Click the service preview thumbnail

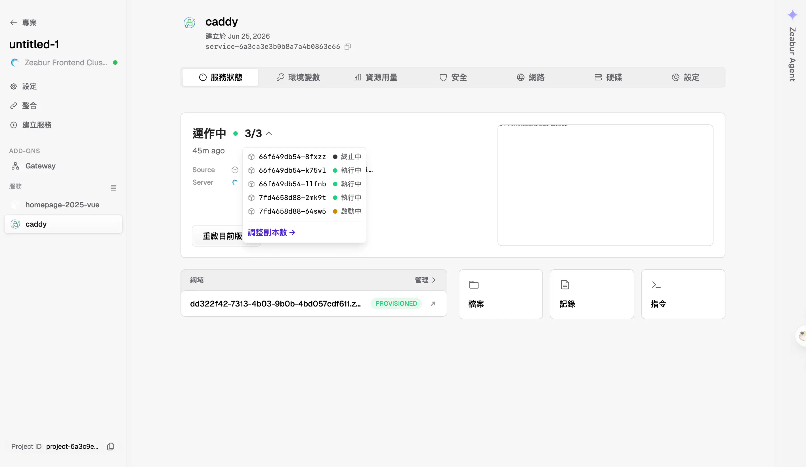[605, 185]
